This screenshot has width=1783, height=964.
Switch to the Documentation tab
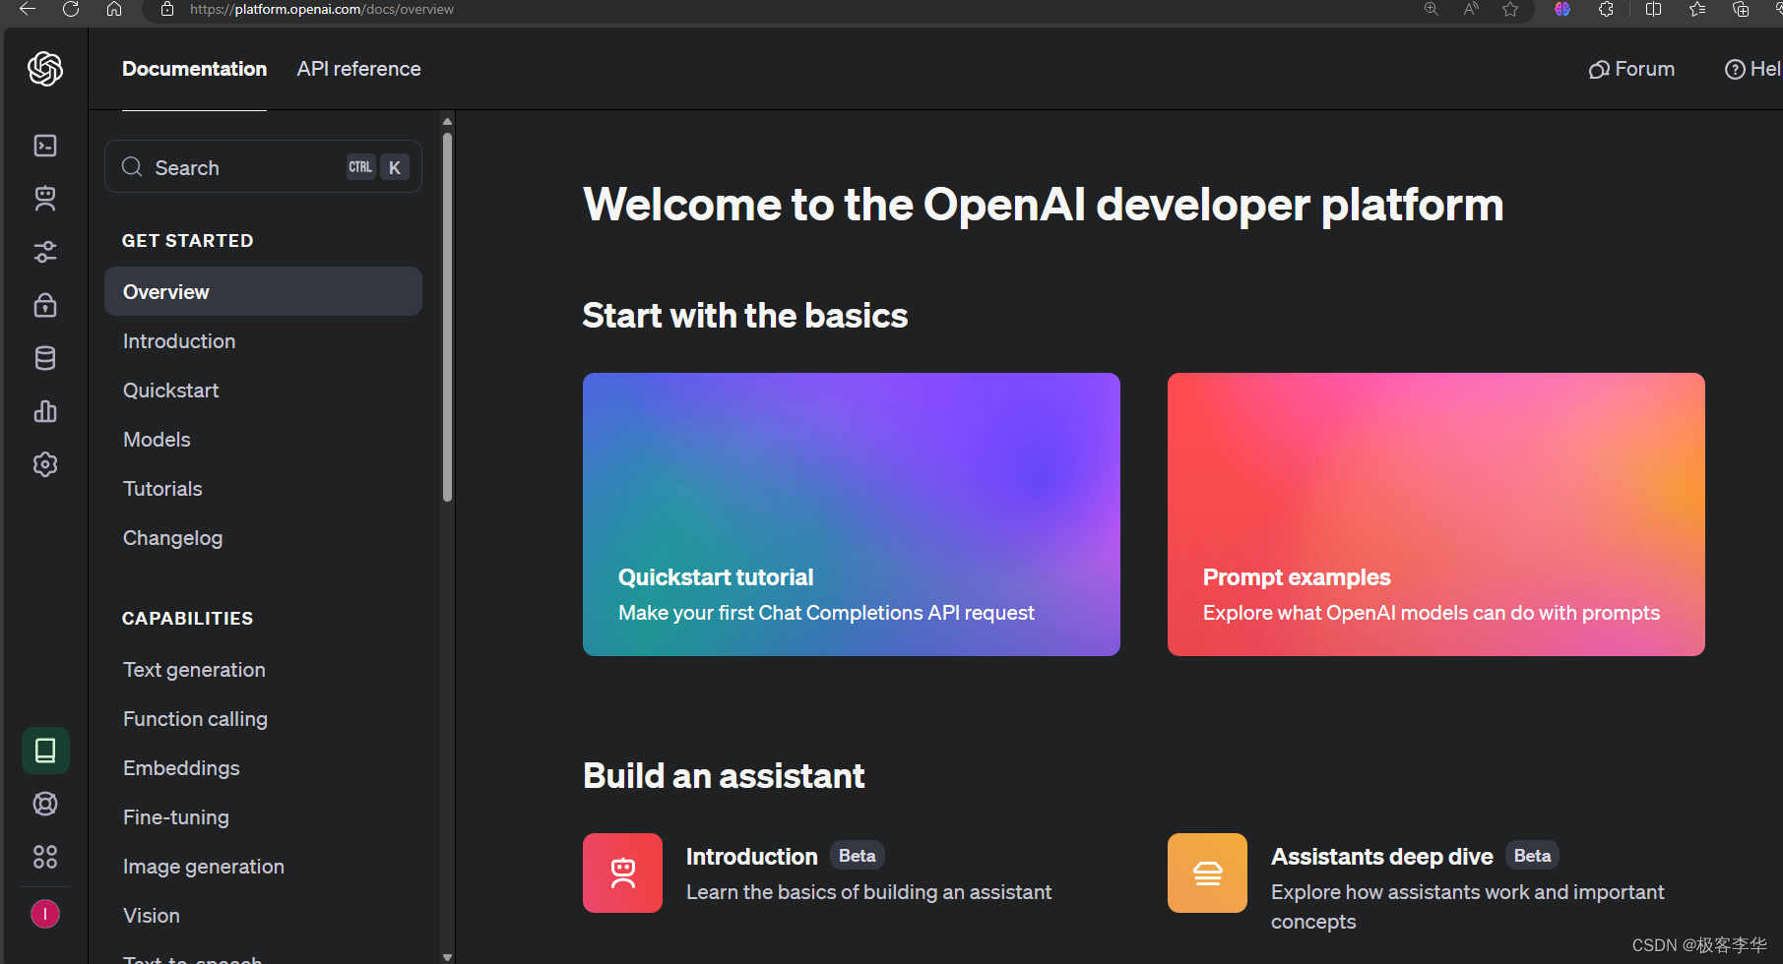click(x=194, y=69)
